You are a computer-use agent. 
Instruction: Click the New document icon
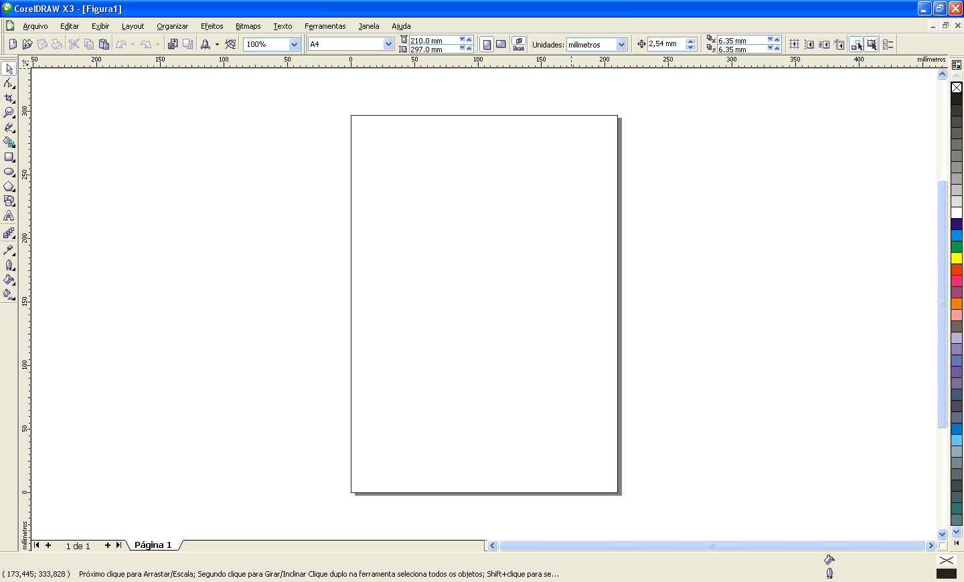[13, 44]
